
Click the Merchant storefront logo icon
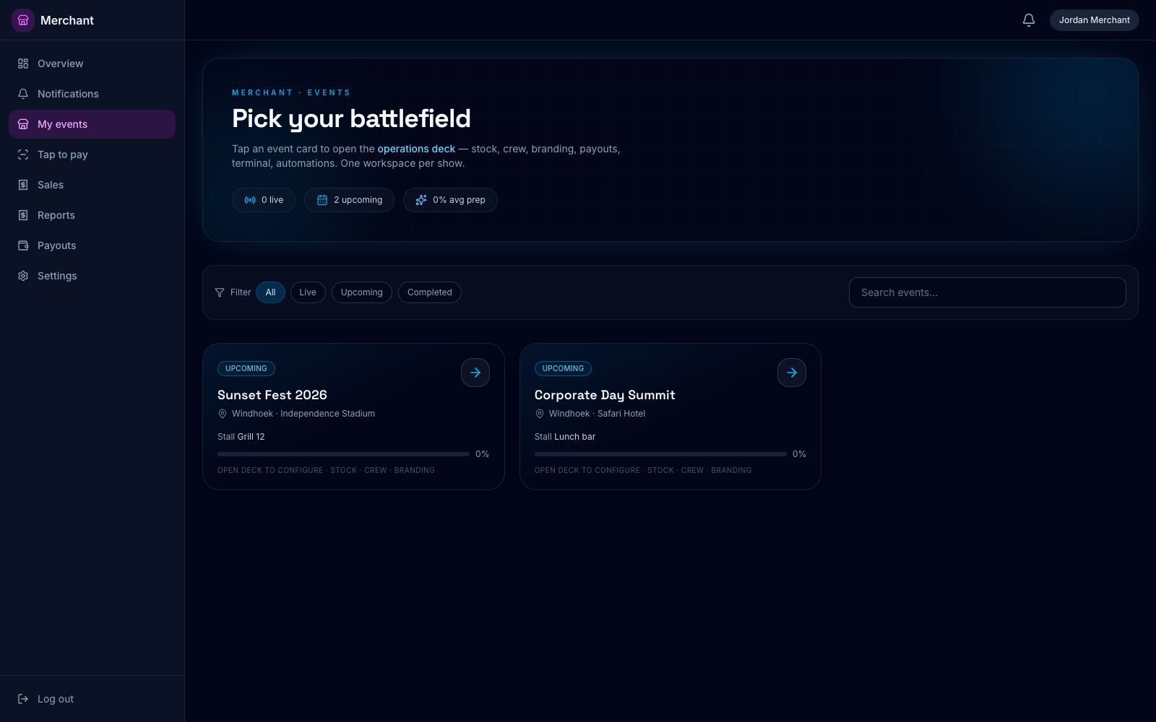point(23,20)
